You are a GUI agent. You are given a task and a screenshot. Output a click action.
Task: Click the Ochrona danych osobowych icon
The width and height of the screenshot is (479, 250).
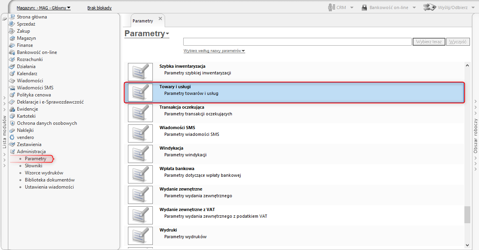click(x=12, y=123)
